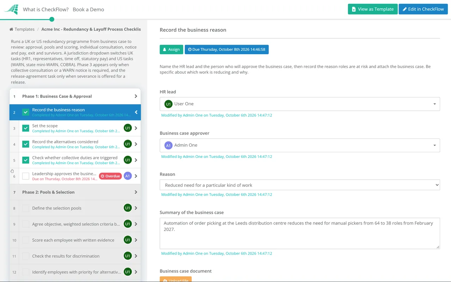Click the Assign button
Image resolution: width=451 pixels, height=282 pixels.
click(171, 49)
